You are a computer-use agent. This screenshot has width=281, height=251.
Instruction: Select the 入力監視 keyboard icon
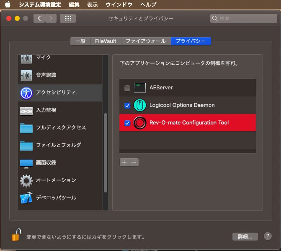coord(26,110)
